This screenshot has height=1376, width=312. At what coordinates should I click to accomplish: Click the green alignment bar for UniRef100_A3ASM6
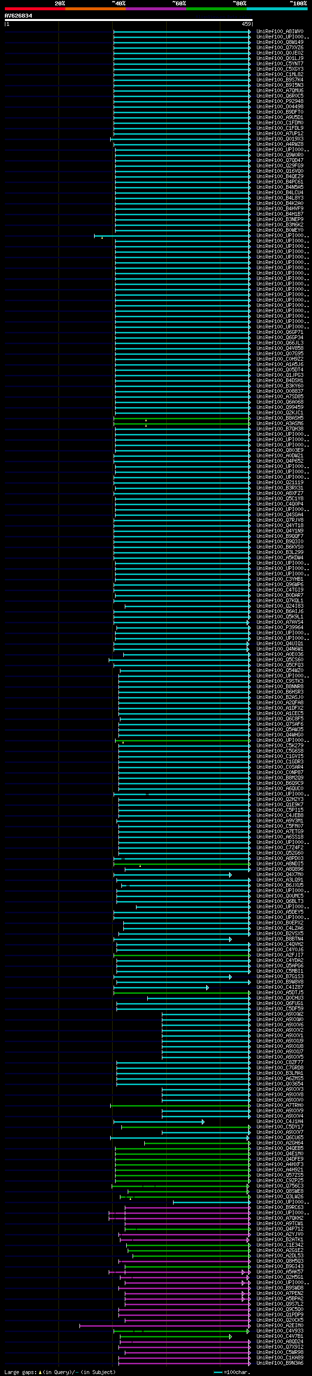[182, 424]
